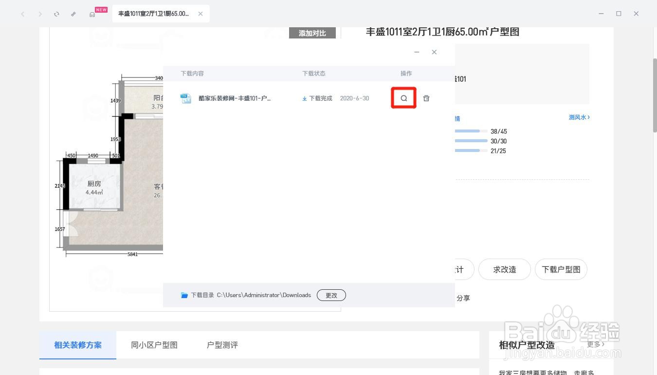Viewport: 657px width, 375px height.
Task: Minimize the browser window
Action: (601, 14)
